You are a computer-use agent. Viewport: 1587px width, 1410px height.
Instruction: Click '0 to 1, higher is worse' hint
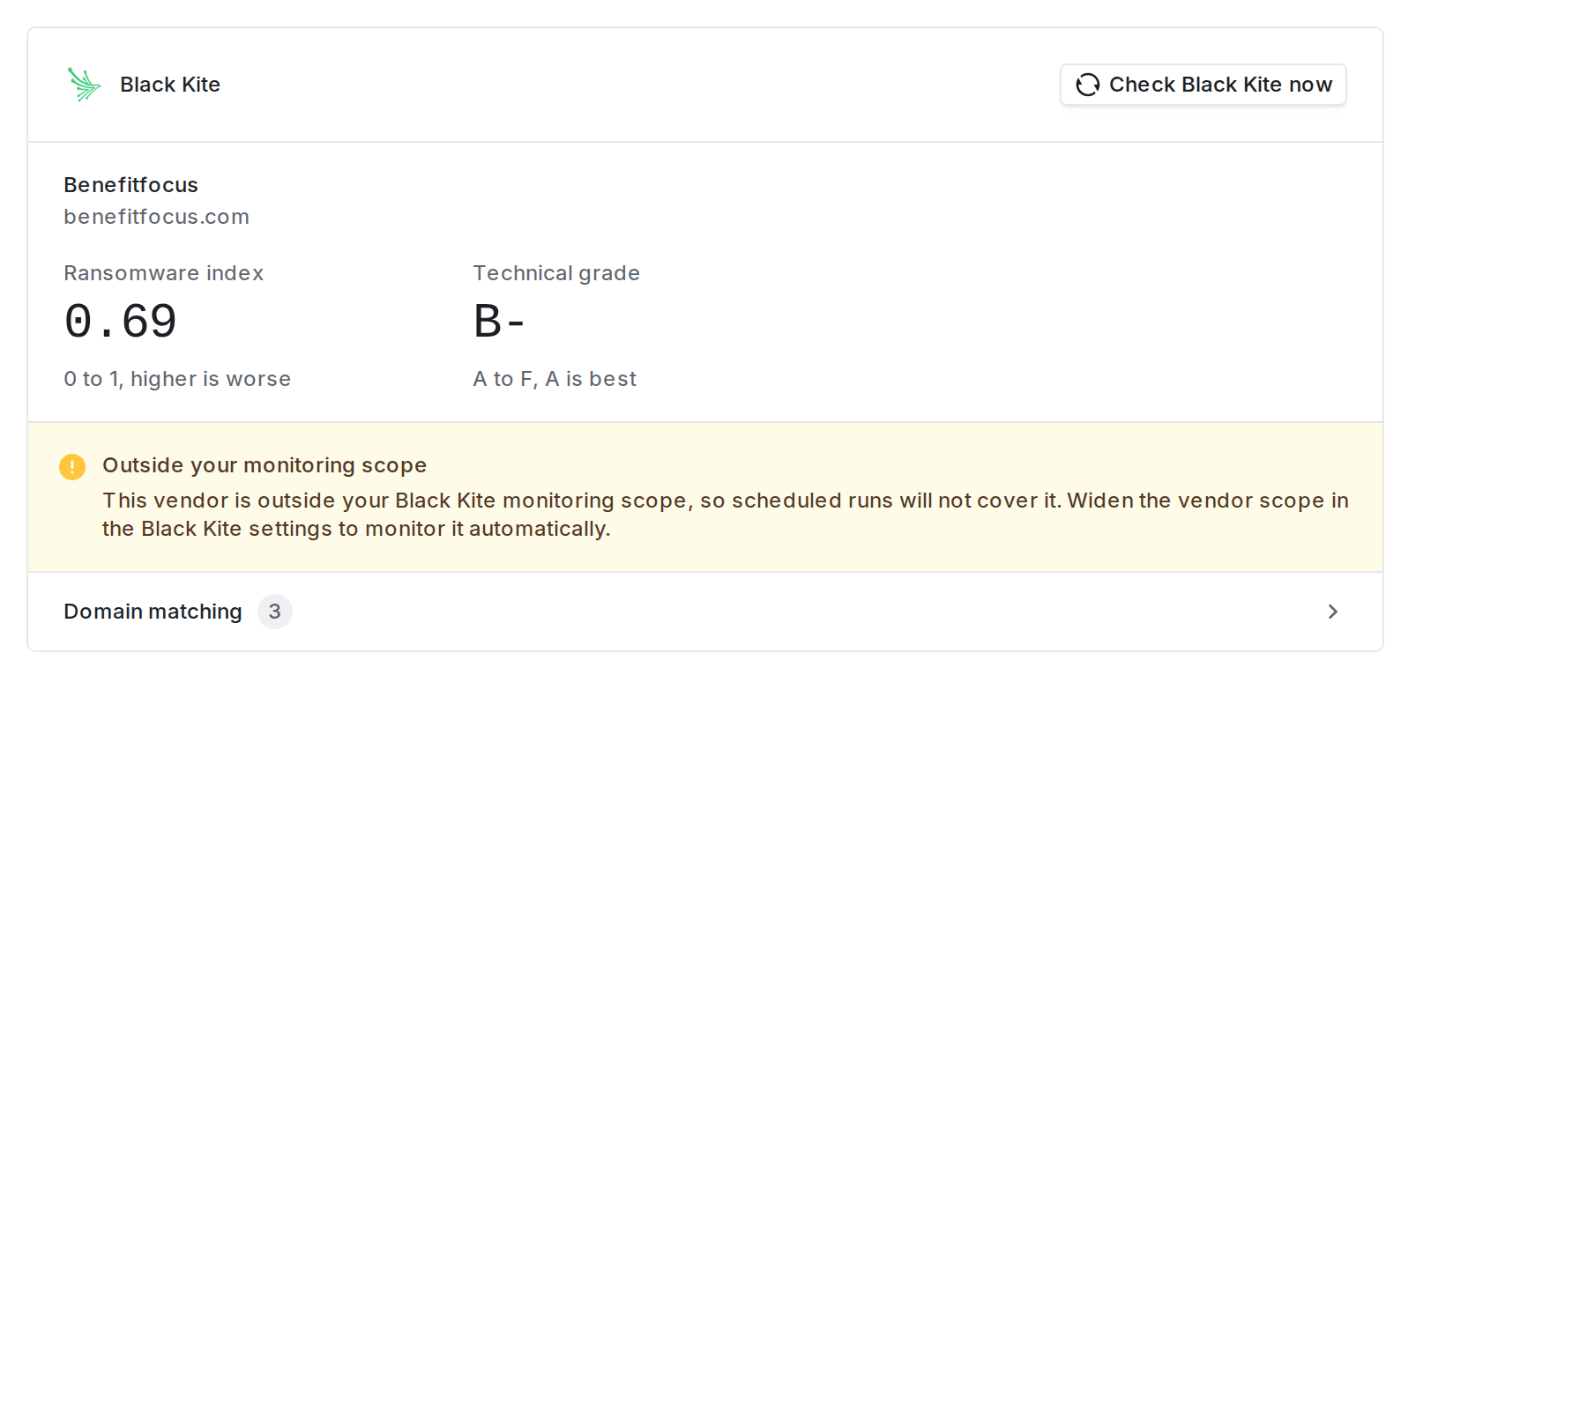(x=177, y=379)
